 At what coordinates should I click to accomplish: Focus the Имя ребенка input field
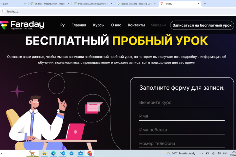[x=182, y=130]
